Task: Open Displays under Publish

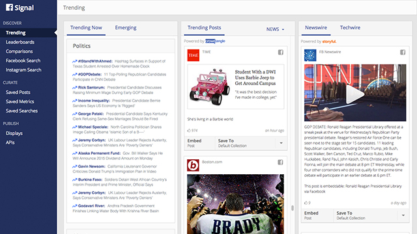Action: click(14, 133)
